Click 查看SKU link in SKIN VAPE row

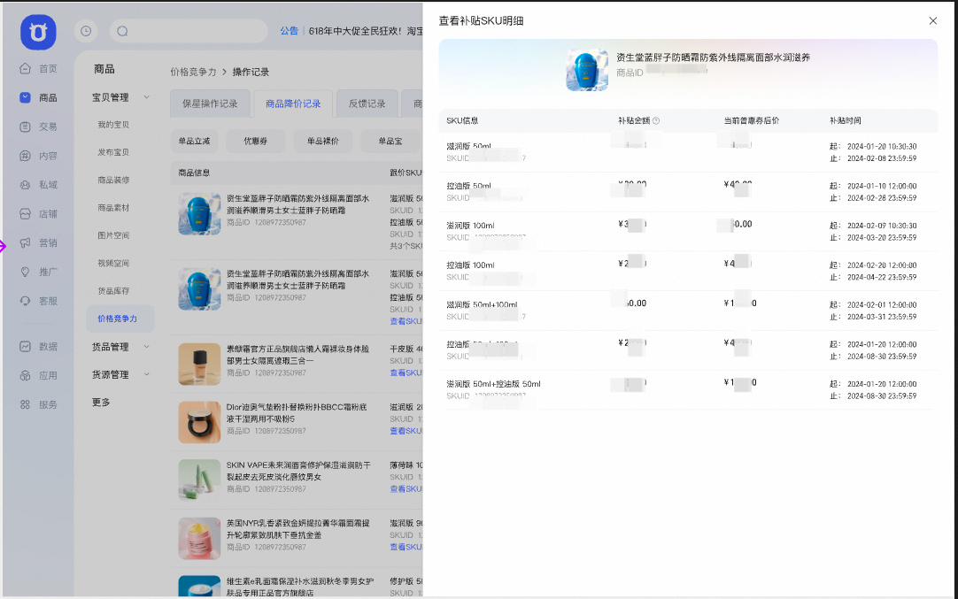click(x=406, y=488)
